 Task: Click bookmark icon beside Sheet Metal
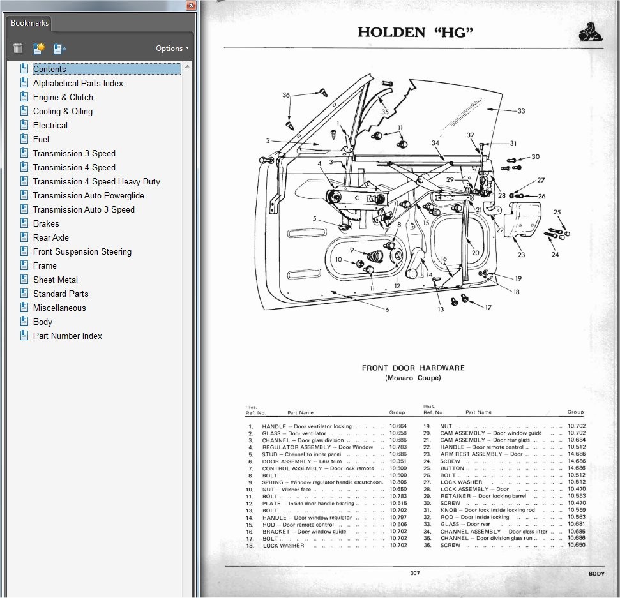(x=24, y=279)
